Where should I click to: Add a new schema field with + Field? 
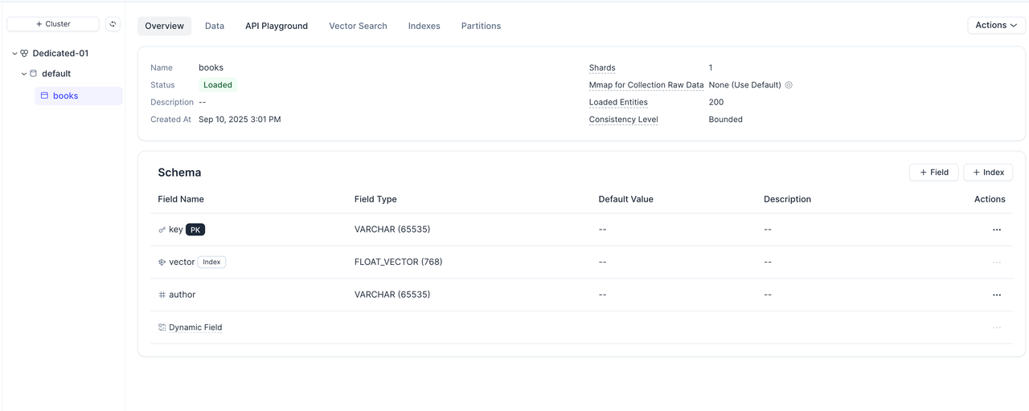[x=933, y=173]
